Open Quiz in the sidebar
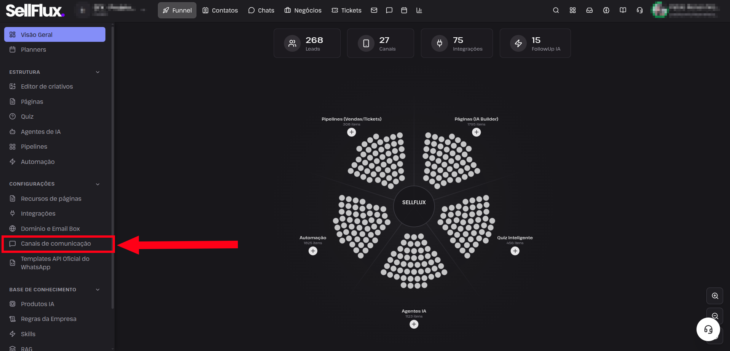Screen dimensions: 730x351 (55, 116)
